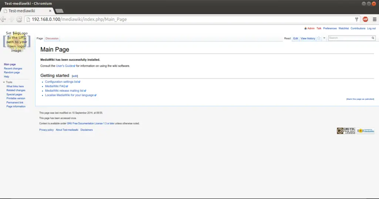Go back with the browser back arrow
Image resolution: width=379 pixels, height=199 pixels.
pos(3,19)
